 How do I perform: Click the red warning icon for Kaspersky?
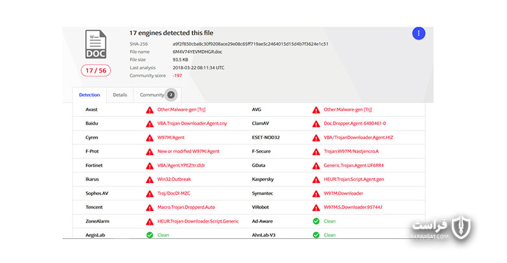(316, 180)
